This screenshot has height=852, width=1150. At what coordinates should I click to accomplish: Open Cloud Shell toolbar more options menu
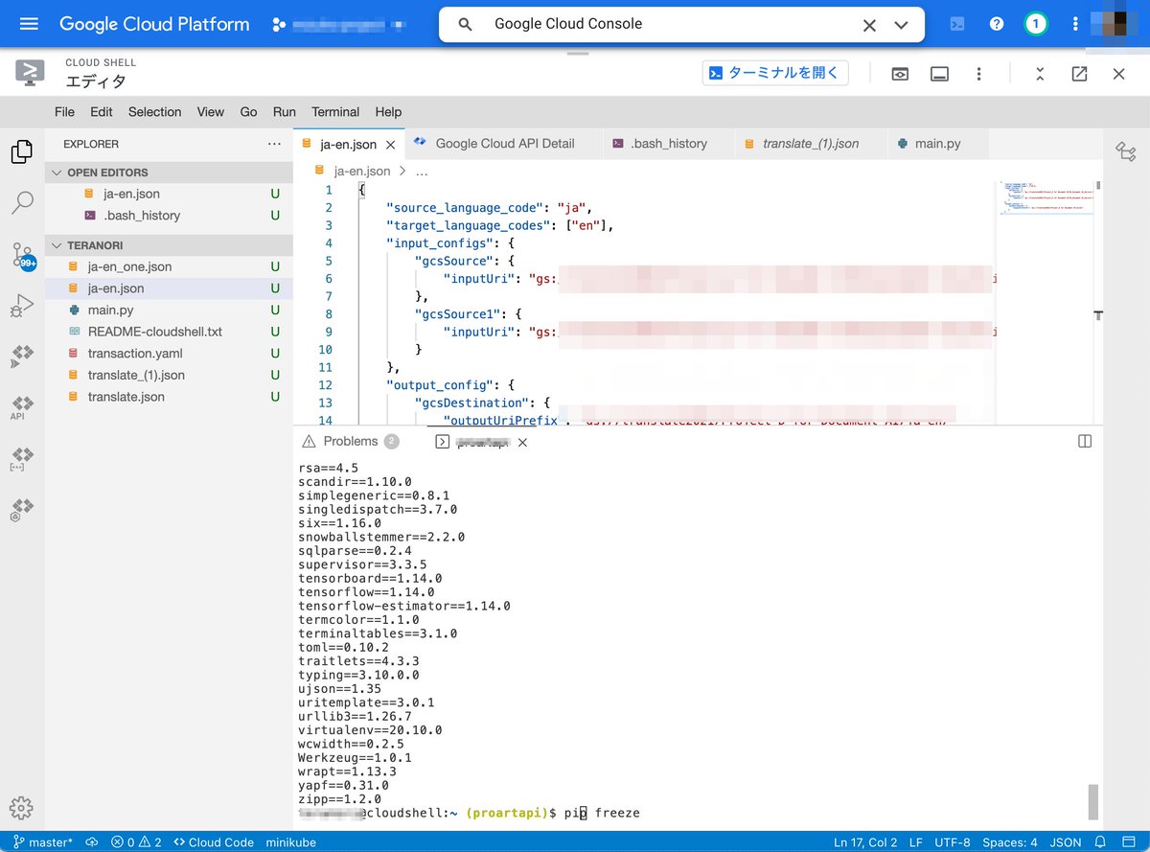coord(978,74)
